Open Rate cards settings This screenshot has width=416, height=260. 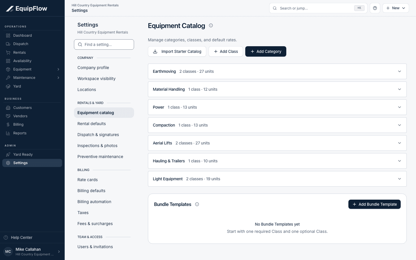coord(104,180)
